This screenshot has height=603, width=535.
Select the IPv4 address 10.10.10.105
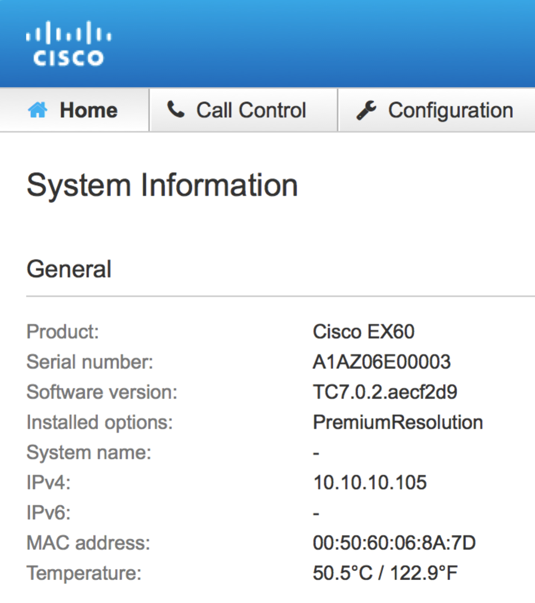pos(370,483)
